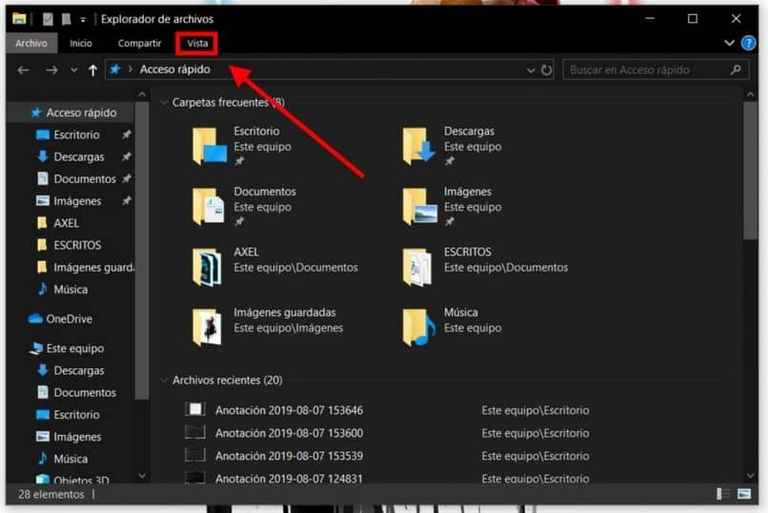The image size is (768, 513).
Task: Select Descargas folder icon in frequent folders
Action: pyautogui.click(x=418, y=146)
